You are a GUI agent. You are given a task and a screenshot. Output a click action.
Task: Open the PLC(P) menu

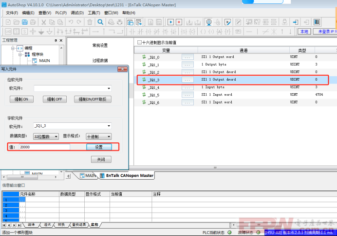click(x=61, y=13)
